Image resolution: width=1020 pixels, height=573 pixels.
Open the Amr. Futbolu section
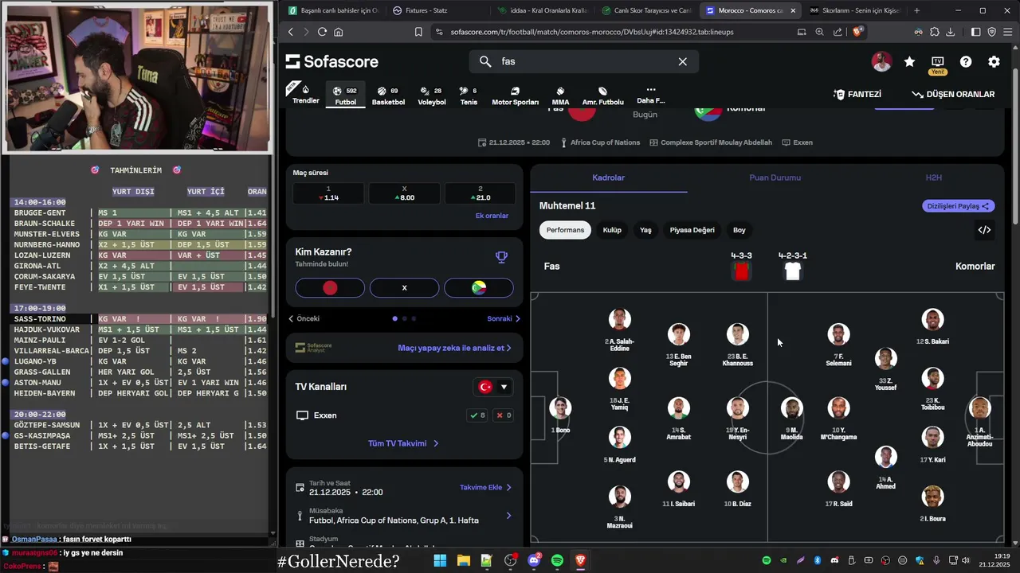click(x=602, y=95)
